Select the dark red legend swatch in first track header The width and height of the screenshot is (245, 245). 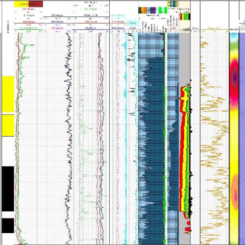click(36, 4)
